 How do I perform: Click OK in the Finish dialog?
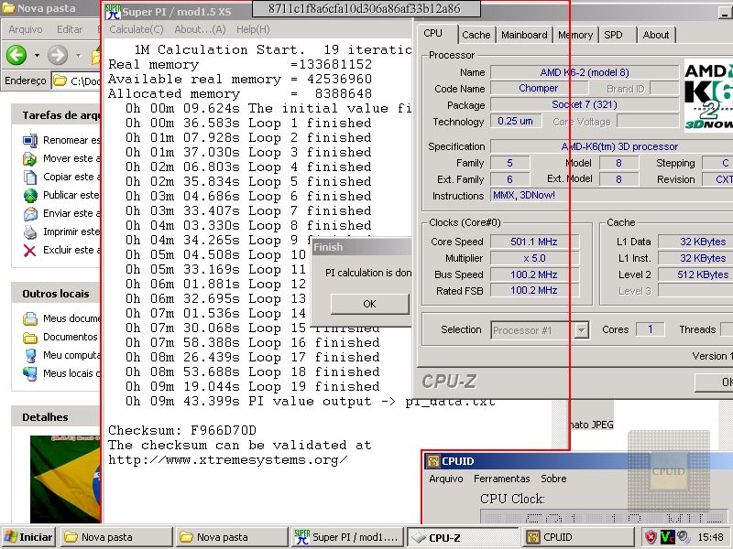(x=369, y=304)
